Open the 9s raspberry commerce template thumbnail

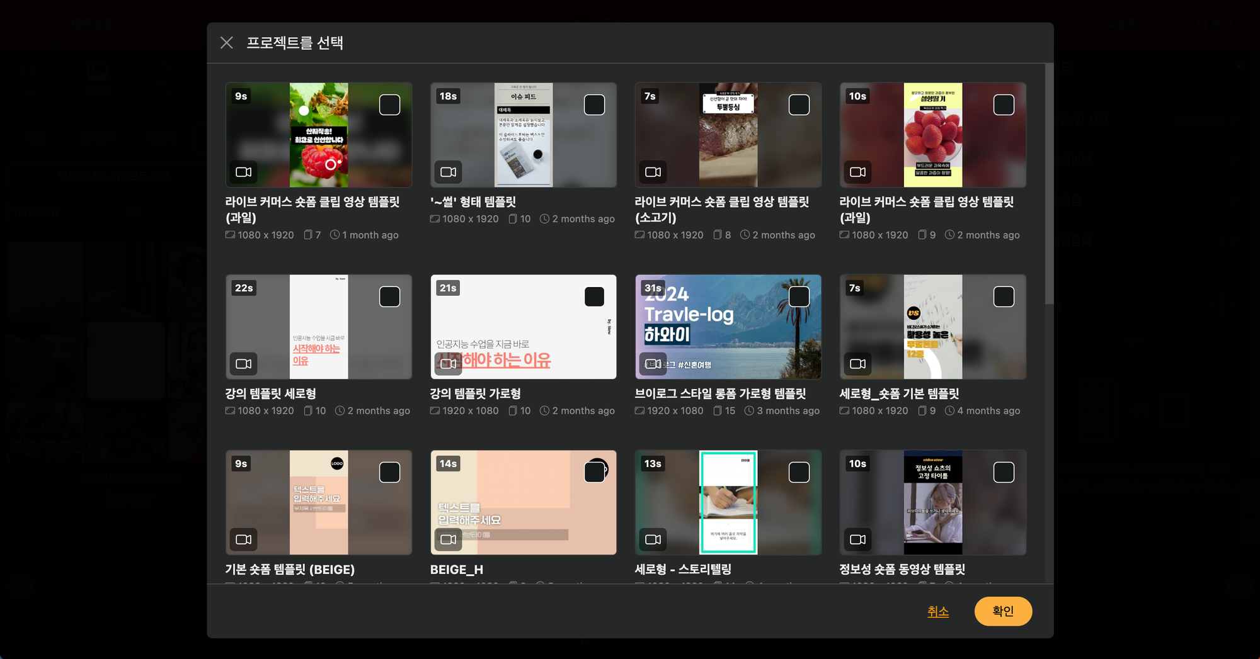(319, 135)
